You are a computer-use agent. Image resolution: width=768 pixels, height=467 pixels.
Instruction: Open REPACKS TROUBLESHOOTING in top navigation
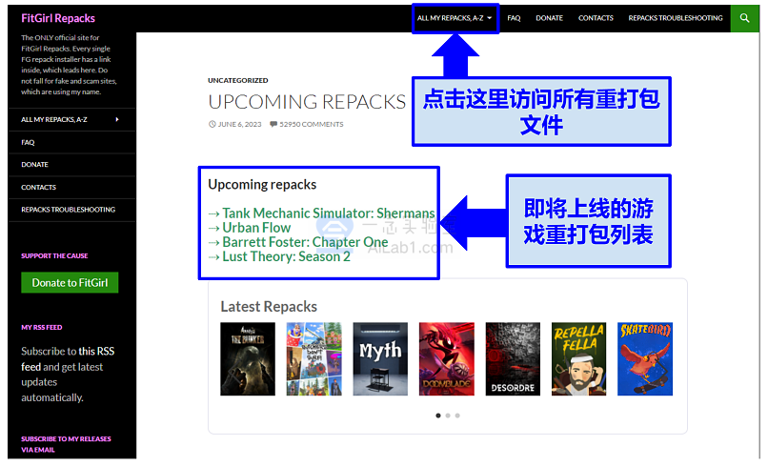point(676,18)
